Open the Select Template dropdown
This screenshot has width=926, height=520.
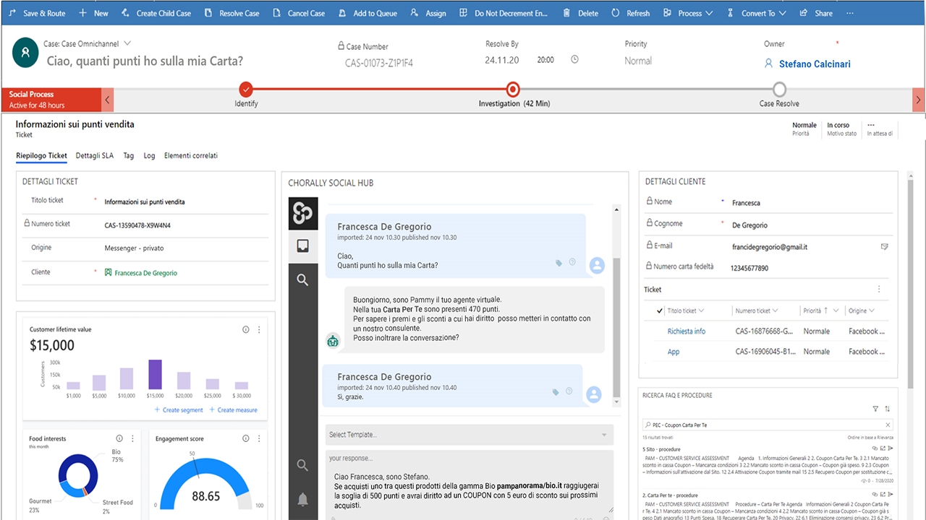(x=469, y=435)
